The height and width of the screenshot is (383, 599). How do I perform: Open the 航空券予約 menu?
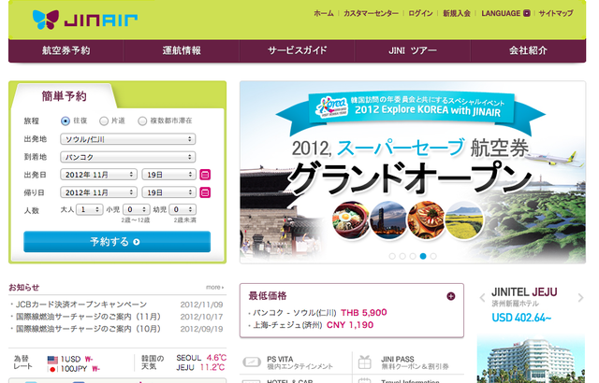(x=66, y=50)
